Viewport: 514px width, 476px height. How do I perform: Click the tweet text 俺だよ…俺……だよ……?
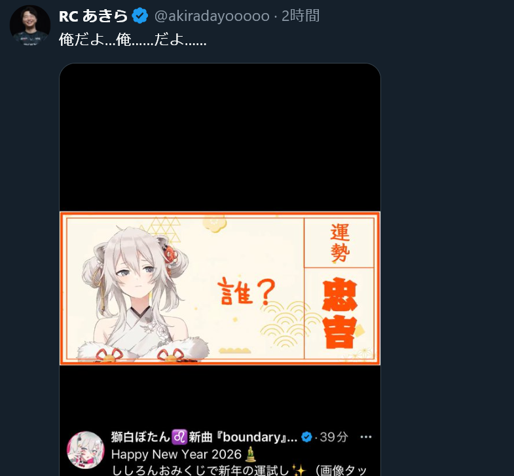pyautogui.click(x=133, y=40)
